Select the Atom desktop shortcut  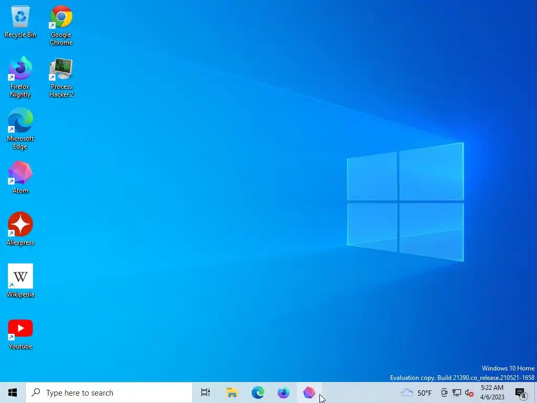pos(20,177)
